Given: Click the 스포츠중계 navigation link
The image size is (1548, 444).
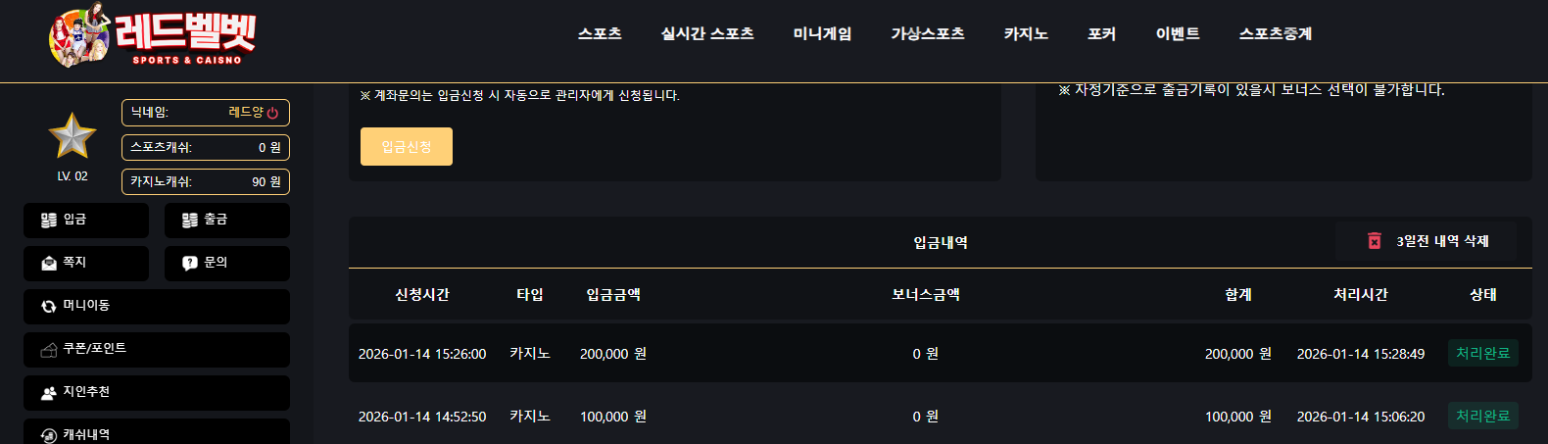Looking at the screenshot, I should click(1275, 33).
